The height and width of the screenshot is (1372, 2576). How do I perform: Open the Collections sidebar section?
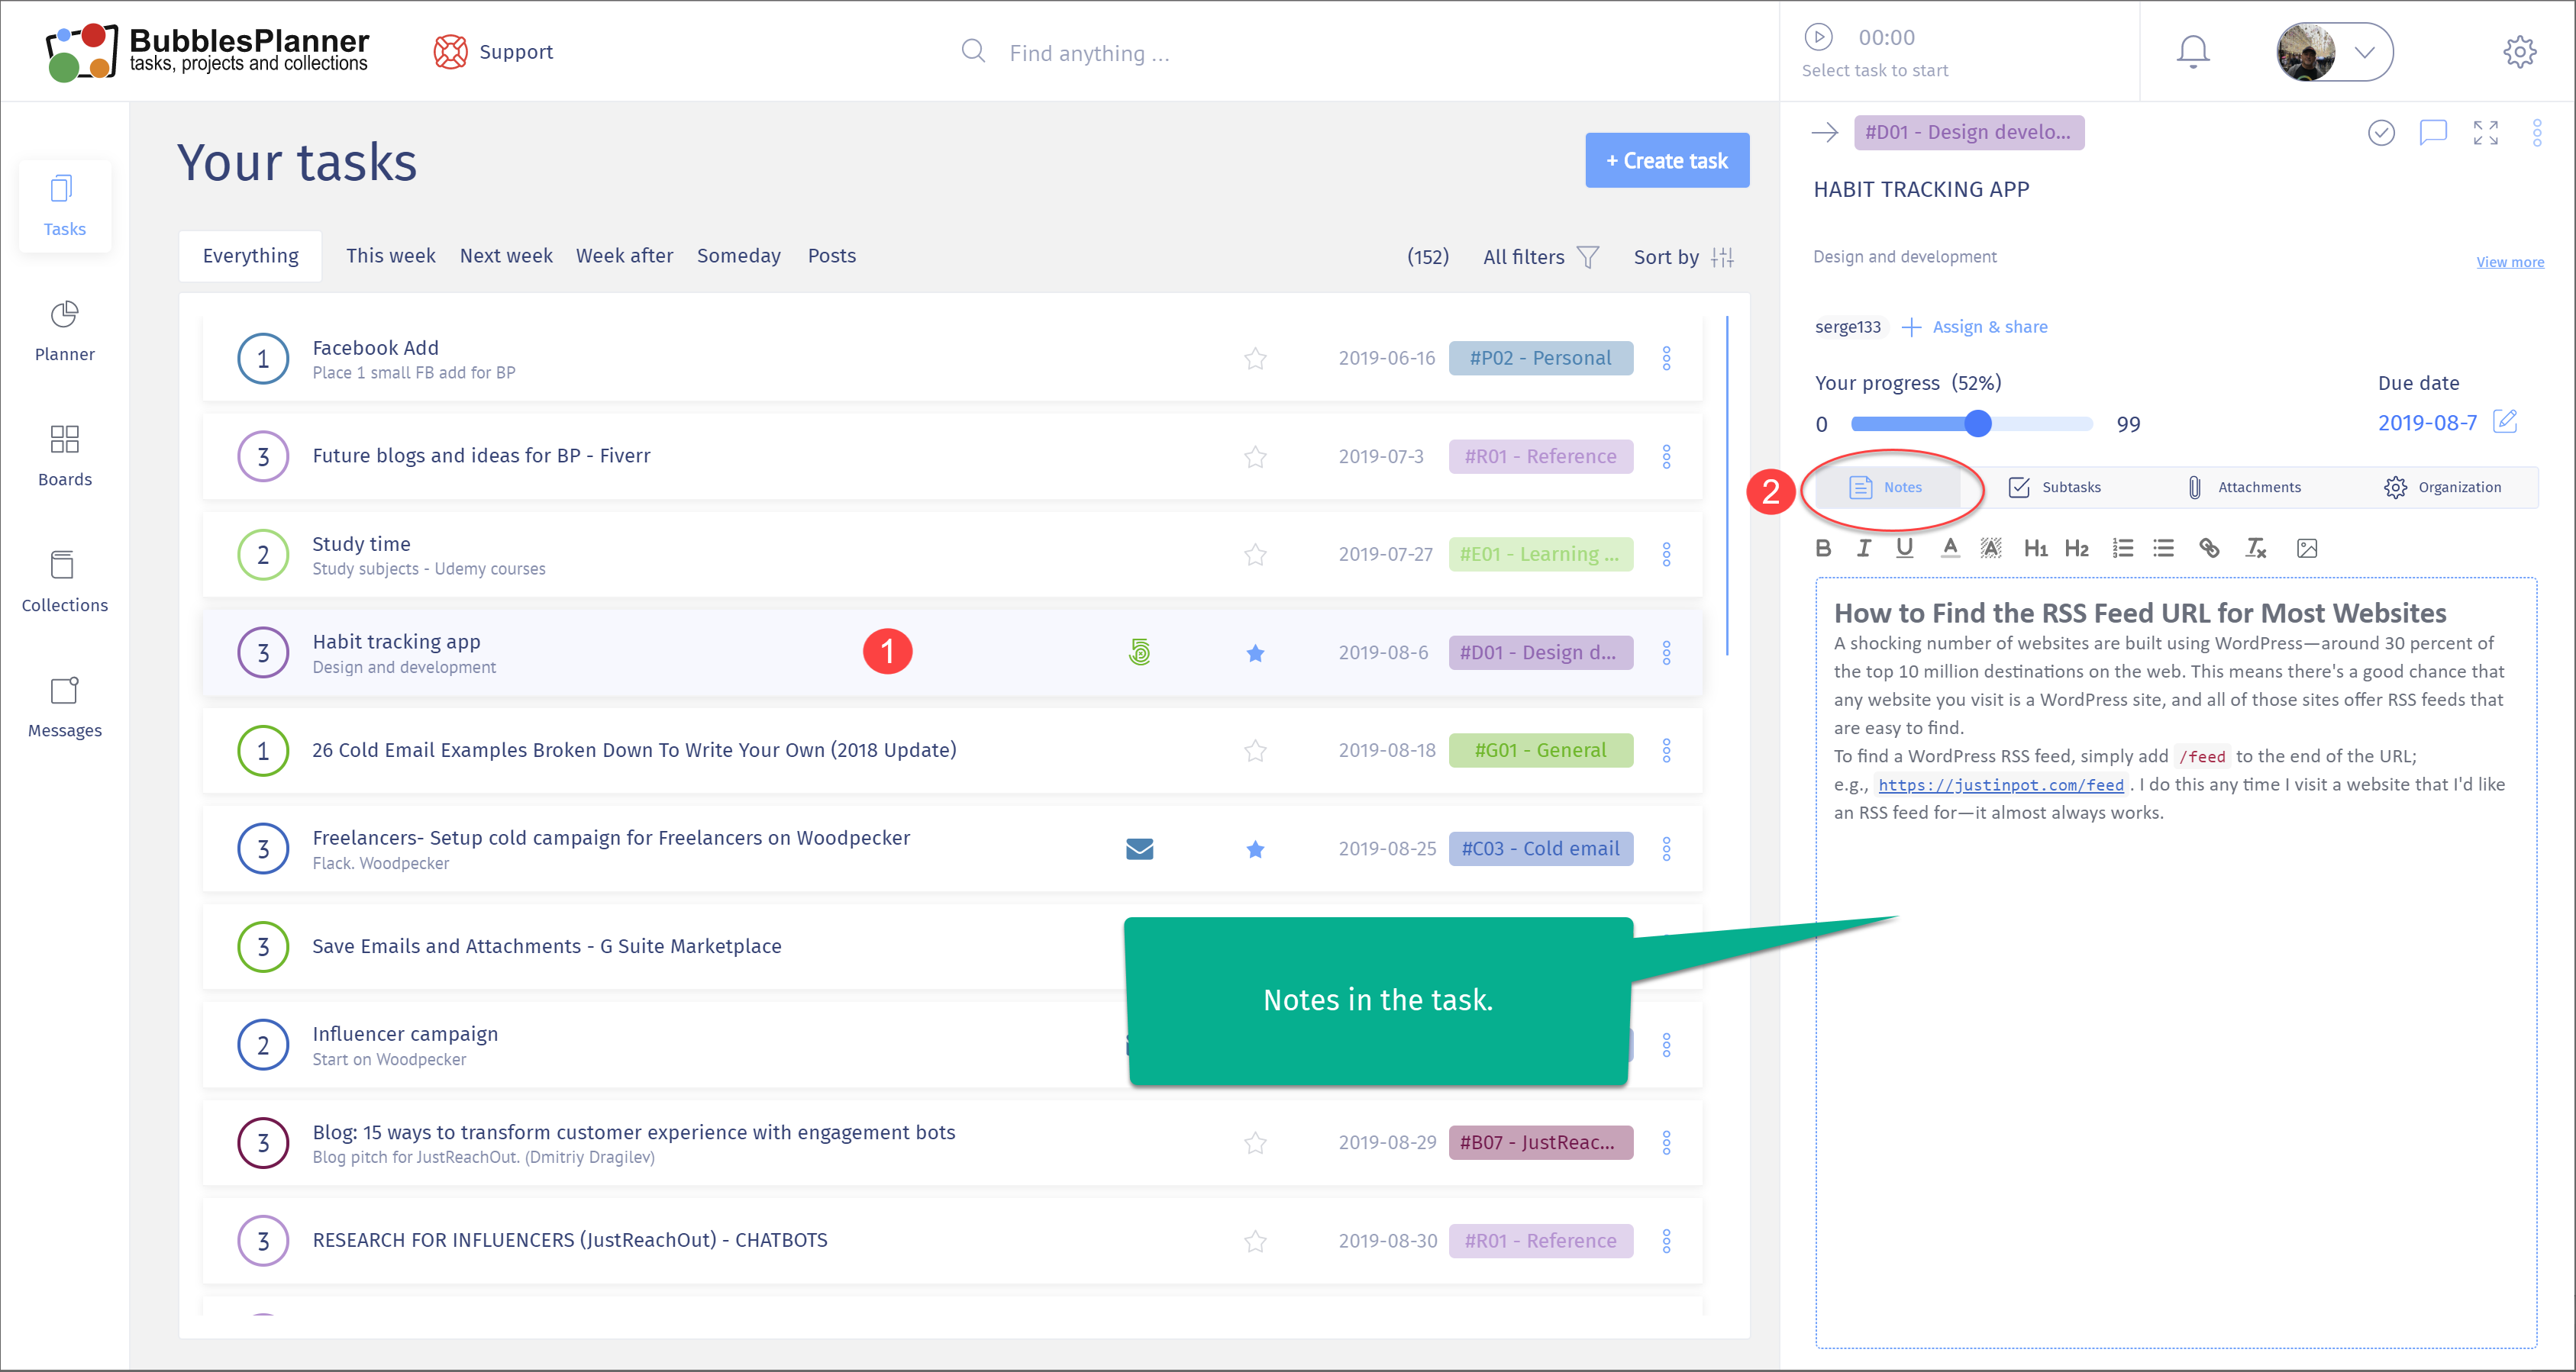tap(64, 581)
